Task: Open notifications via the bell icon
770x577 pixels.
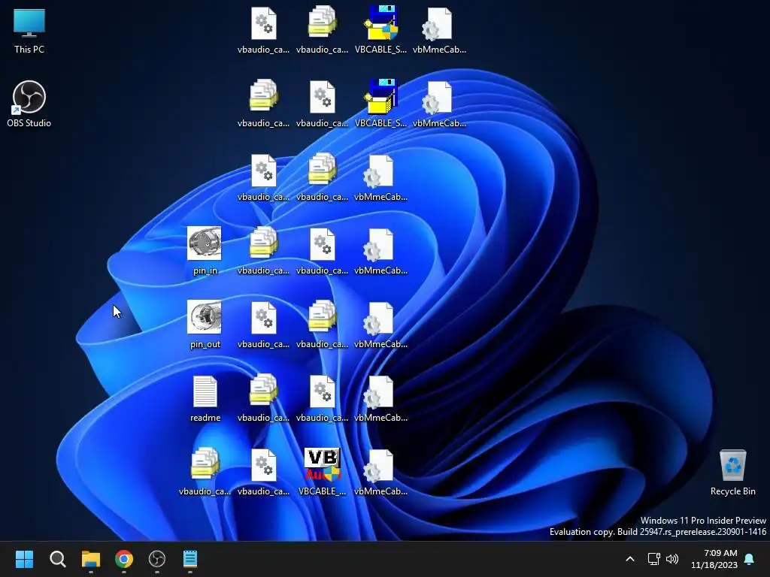Action: pyautogui.click(x=750, y=559)
